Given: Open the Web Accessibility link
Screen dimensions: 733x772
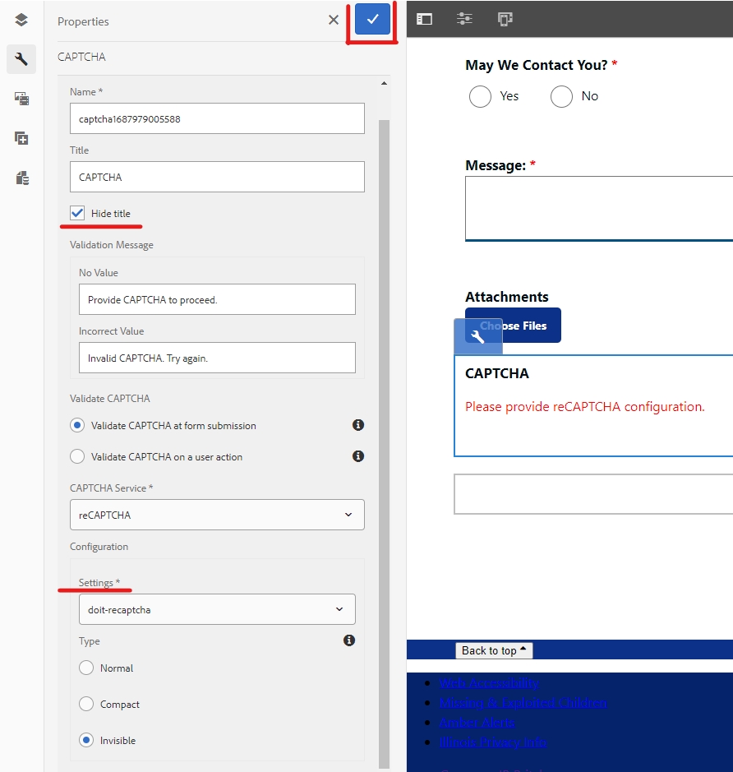Looking at the screenshot, I should point(489,683).
